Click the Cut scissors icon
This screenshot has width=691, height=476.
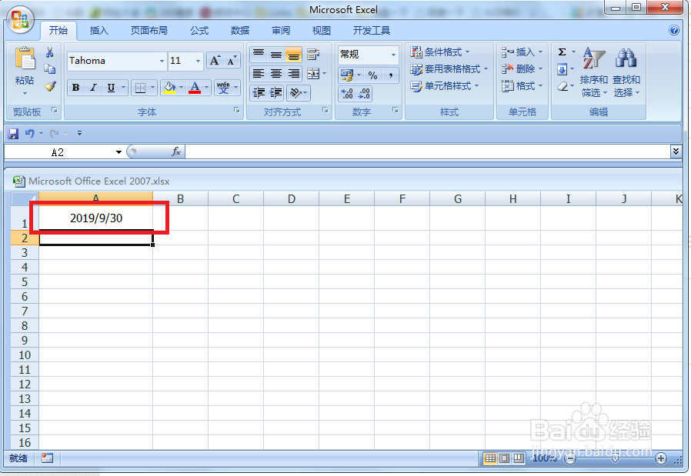(x=50, y=53)
